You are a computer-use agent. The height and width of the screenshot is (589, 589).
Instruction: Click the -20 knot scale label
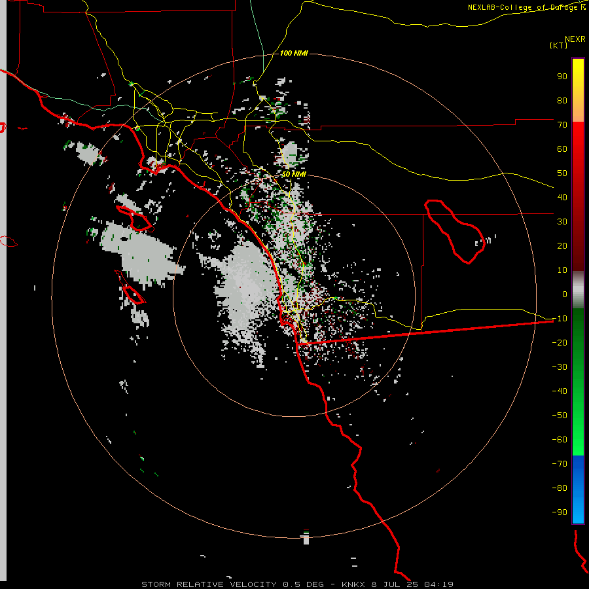[x=560, y=342]
